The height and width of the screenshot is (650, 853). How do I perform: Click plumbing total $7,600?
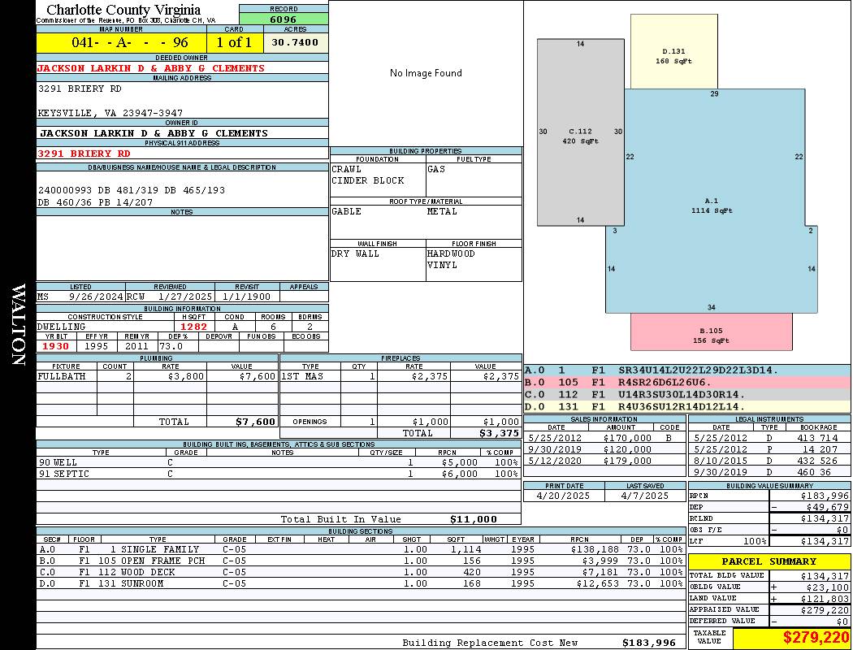256,422
